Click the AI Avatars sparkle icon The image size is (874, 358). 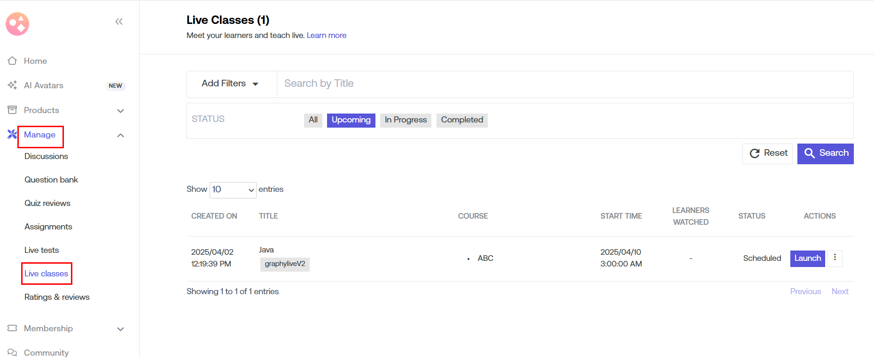point(12,85)
